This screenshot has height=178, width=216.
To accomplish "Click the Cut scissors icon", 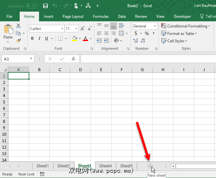I will tap(18, 26).
